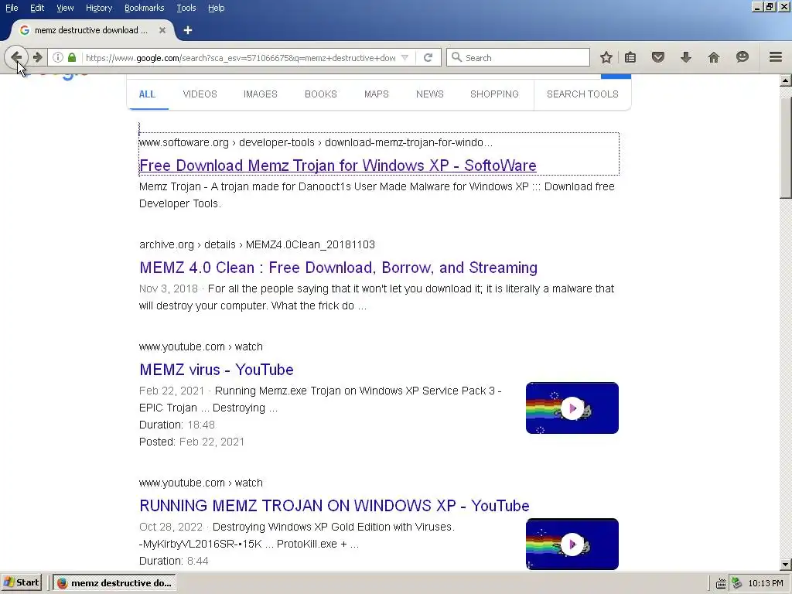Click the keyboard icon in the system tray
The height and width of the screenshot is (594, 792).
click(x=721, y=583)
